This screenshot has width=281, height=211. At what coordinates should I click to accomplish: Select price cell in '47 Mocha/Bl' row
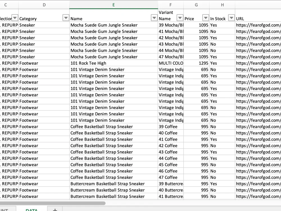(196, 57)
